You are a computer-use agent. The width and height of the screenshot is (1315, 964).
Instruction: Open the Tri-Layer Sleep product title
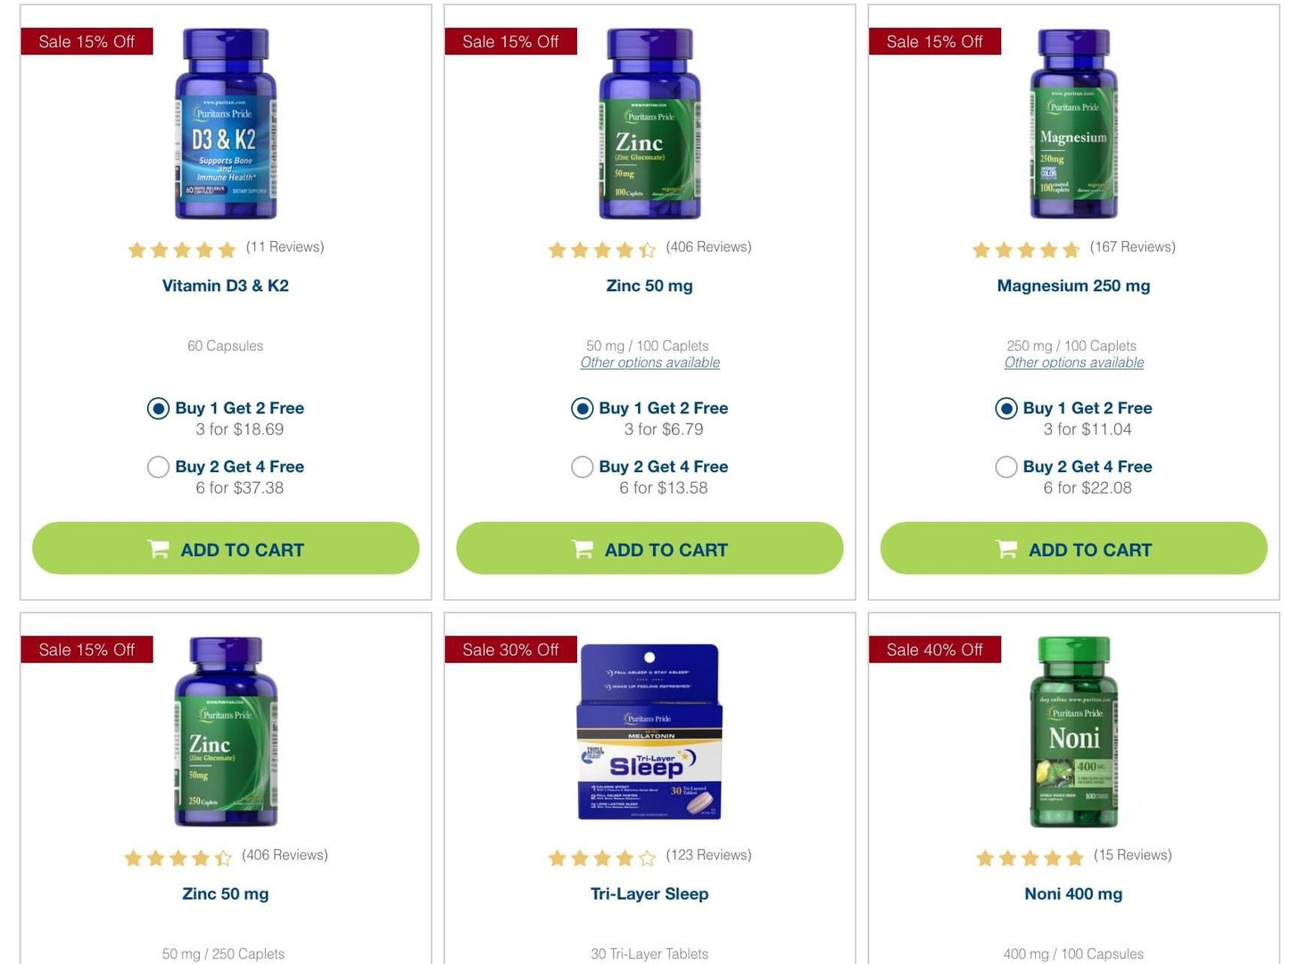point(649,893)
